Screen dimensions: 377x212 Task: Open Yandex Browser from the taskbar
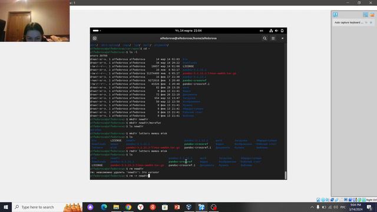[x=141, y=207]
